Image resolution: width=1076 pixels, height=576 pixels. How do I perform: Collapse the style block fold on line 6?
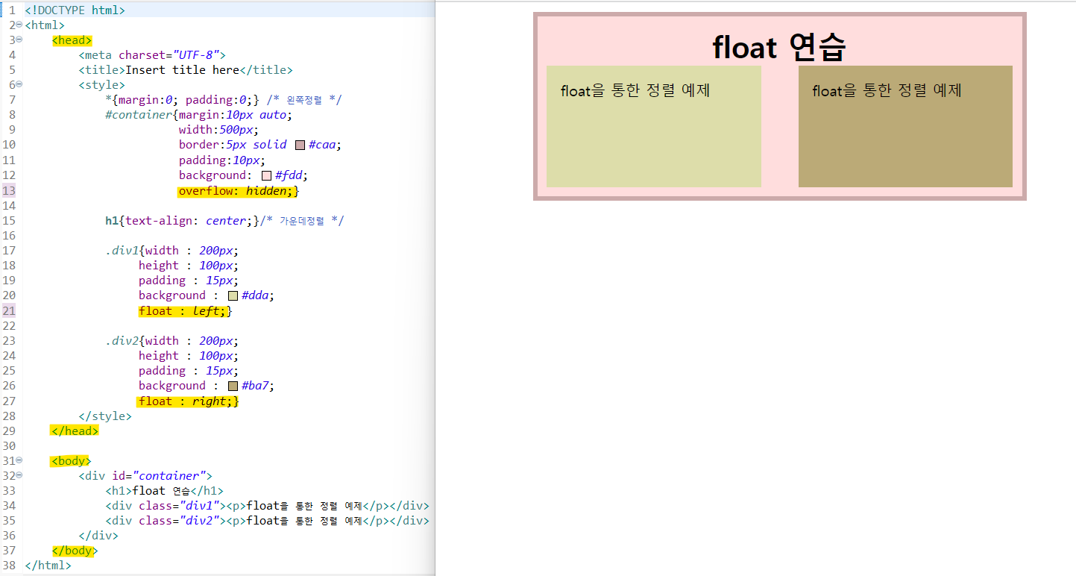coord(19,85)
